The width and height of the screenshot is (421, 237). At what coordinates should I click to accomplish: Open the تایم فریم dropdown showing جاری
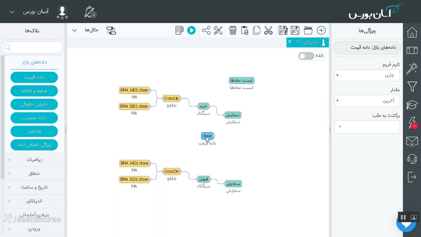pyautogui.click(x=367, y=75)
